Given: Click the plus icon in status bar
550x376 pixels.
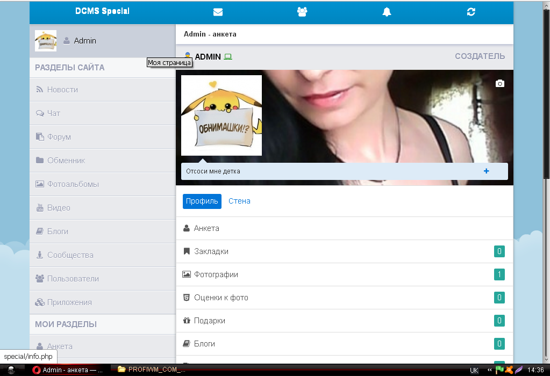Looking at the screenshot, I should 487,171.
